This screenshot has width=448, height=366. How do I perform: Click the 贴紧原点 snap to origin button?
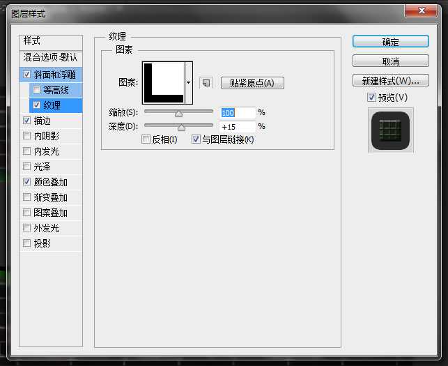point(252,83)
